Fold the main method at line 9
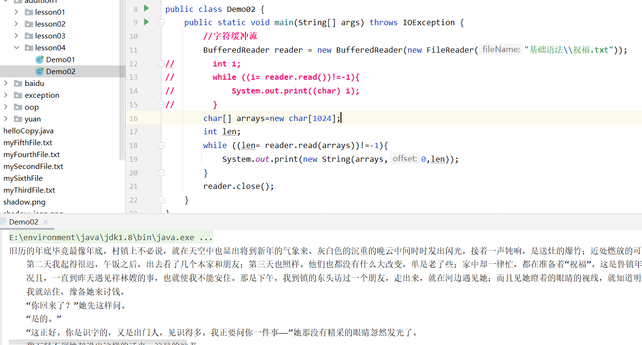642x345 pixels. pos(161,22)
